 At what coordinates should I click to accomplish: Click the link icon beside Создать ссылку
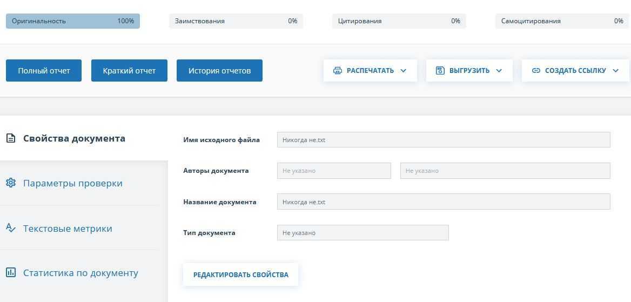click(536, 71)
